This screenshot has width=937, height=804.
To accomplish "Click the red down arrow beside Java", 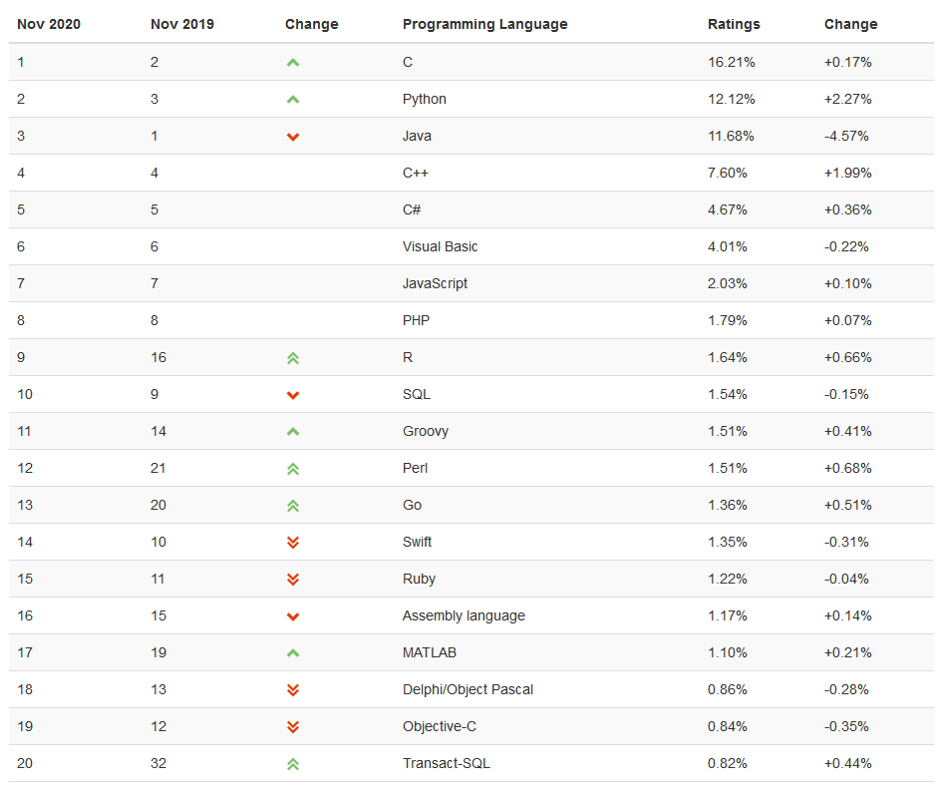I will (293, 137).
